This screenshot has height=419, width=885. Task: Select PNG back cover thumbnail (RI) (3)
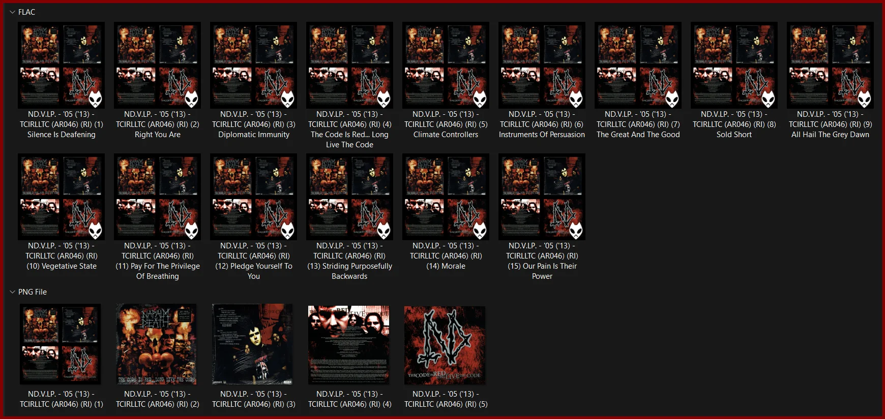(252, 344)
